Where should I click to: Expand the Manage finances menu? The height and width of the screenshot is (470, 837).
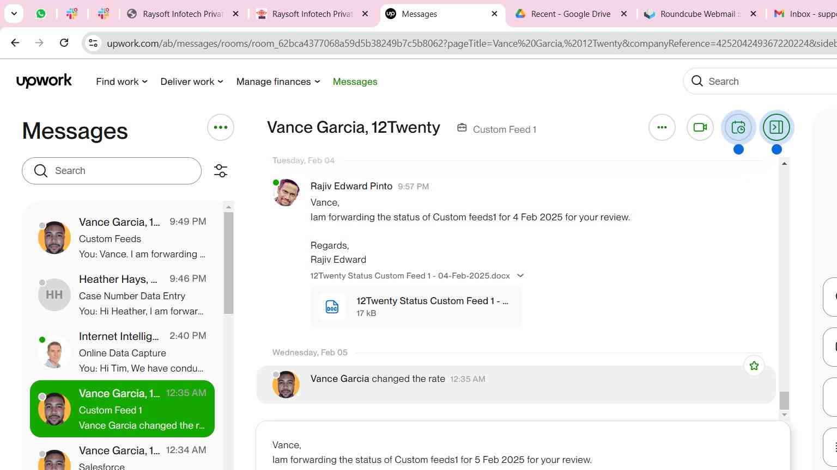tap(278, 82)
